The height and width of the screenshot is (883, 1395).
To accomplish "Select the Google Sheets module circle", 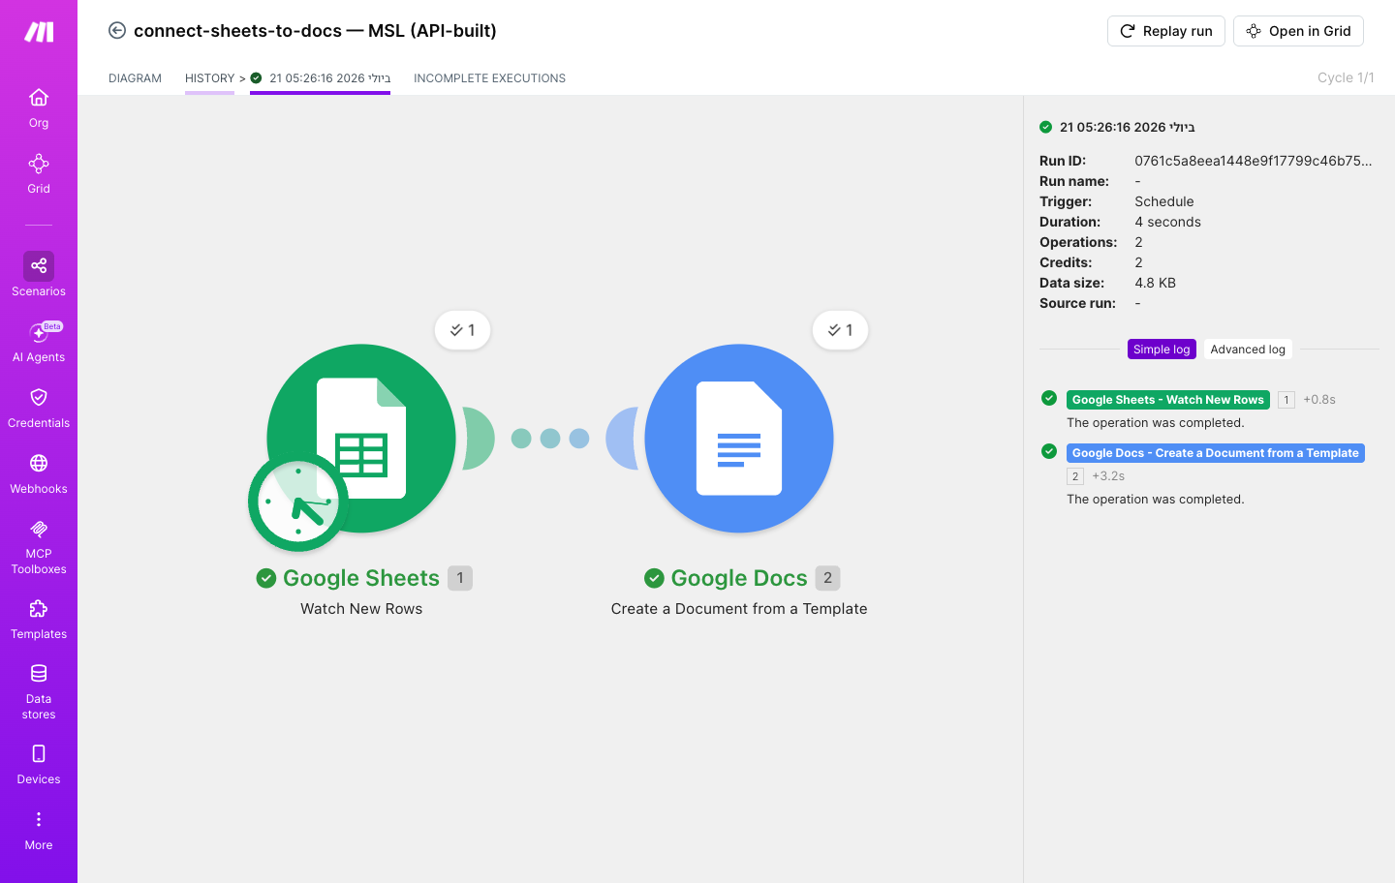I will click(361, 438).
